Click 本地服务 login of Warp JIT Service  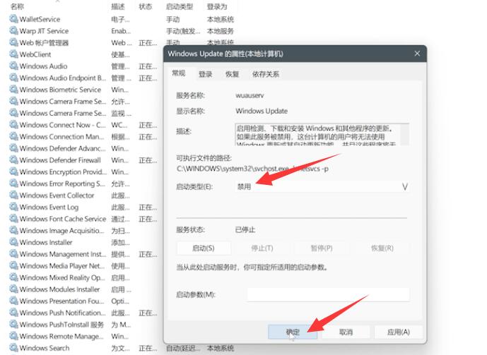(x=221, y=31)
